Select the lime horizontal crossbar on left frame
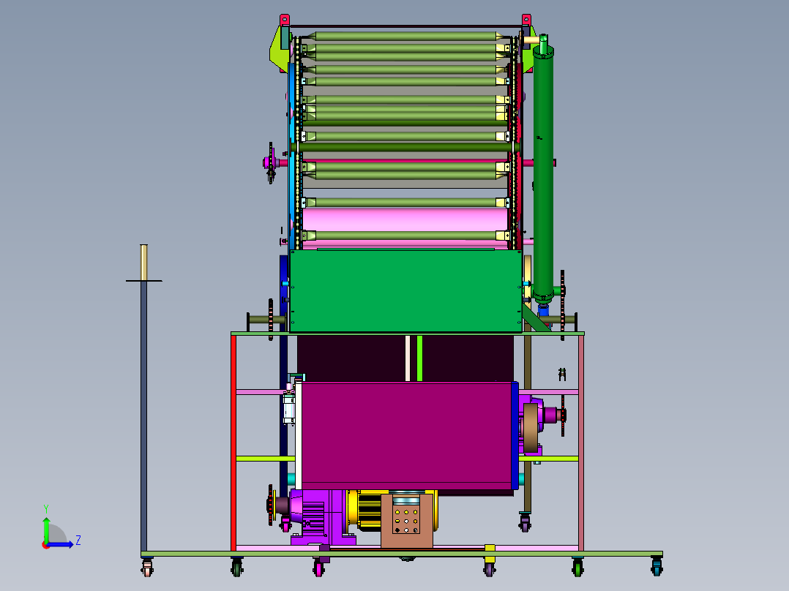This screenshot has width=789, height=591. (265, 458)
